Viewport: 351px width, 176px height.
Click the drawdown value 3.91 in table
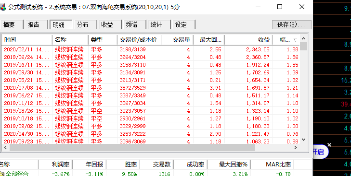tap(215, 88)
